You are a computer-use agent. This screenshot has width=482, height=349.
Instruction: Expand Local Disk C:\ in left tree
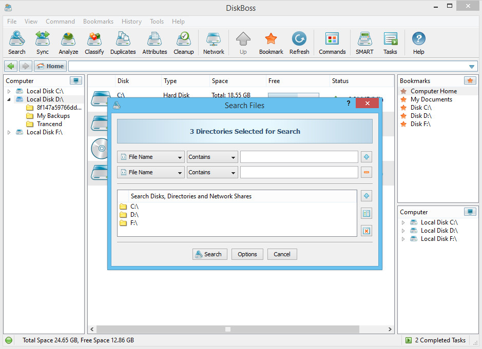(x=9, y=91)
